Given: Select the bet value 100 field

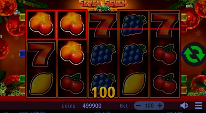Looking at the screenshot, I should point(149,106).
